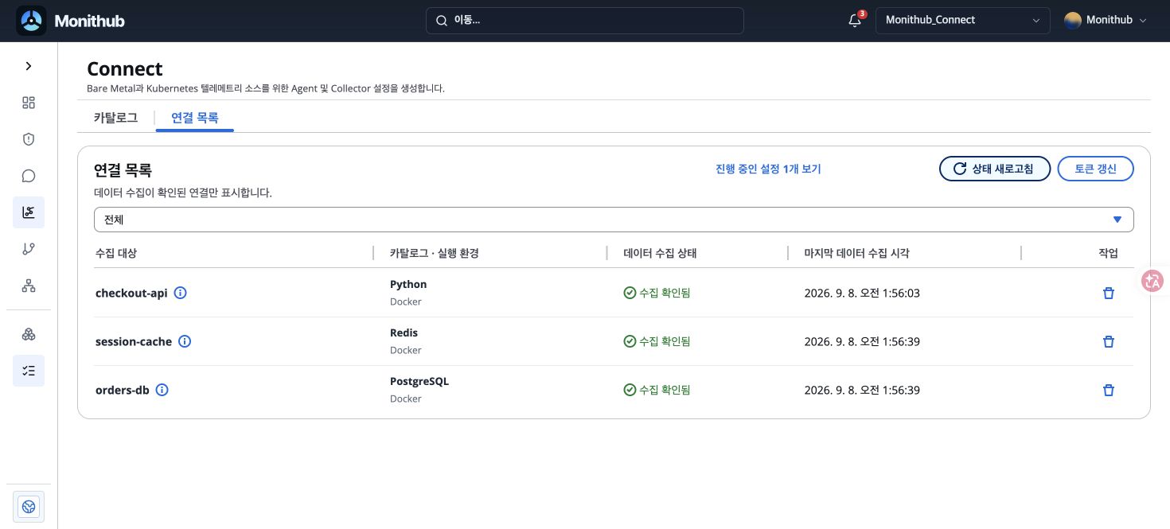Click the translate floating icon at right edge
1170x529 pixels.
point(1152,280)
